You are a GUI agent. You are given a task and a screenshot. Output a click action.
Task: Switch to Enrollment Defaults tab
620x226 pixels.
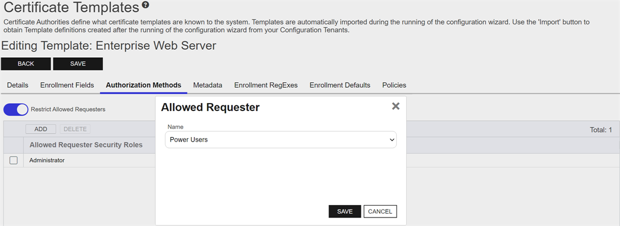[x=340, y=85]
